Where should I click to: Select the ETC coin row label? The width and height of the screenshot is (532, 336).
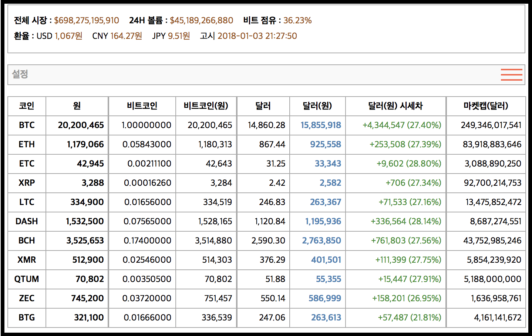(27, 164)
